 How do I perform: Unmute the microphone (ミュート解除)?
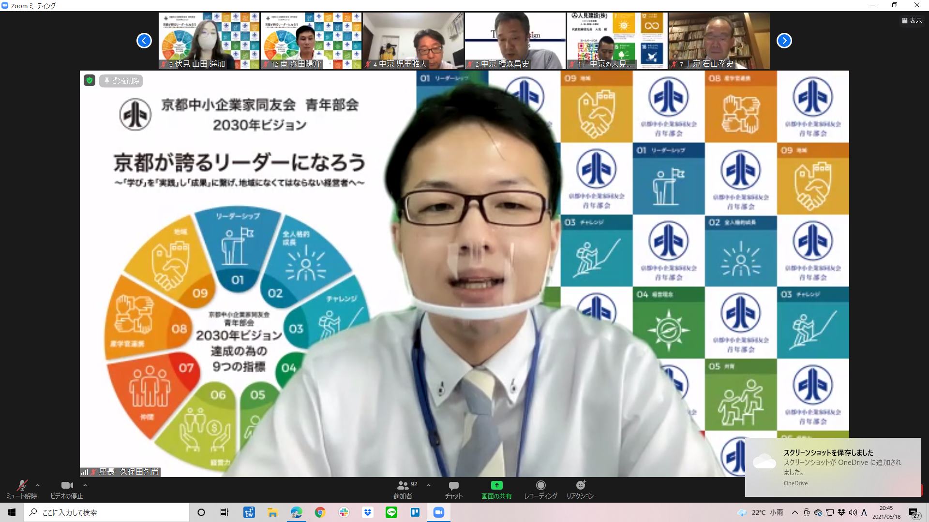22,489
